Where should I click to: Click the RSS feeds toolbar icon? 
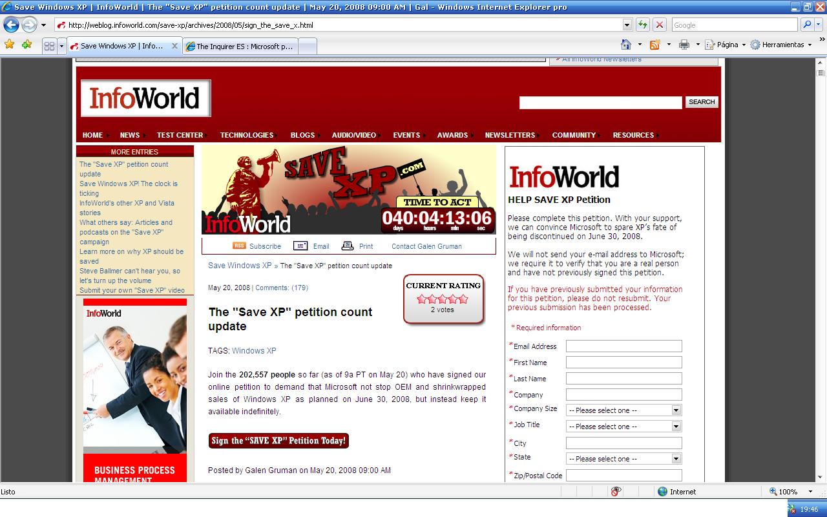(654, 45)
